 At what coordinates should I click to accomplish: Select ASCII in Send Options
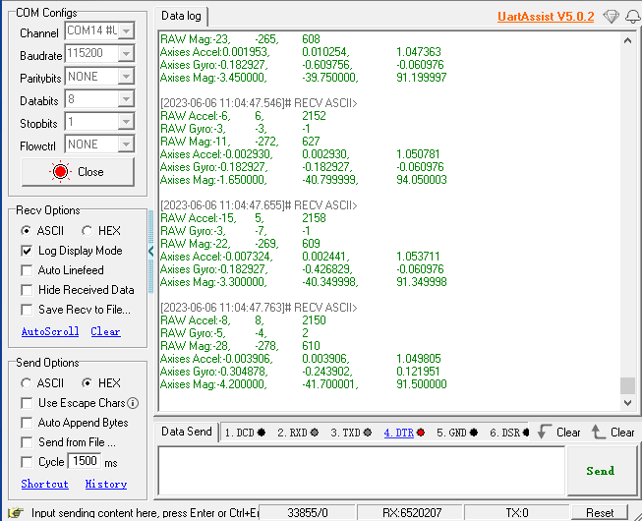tap(27, 383)
